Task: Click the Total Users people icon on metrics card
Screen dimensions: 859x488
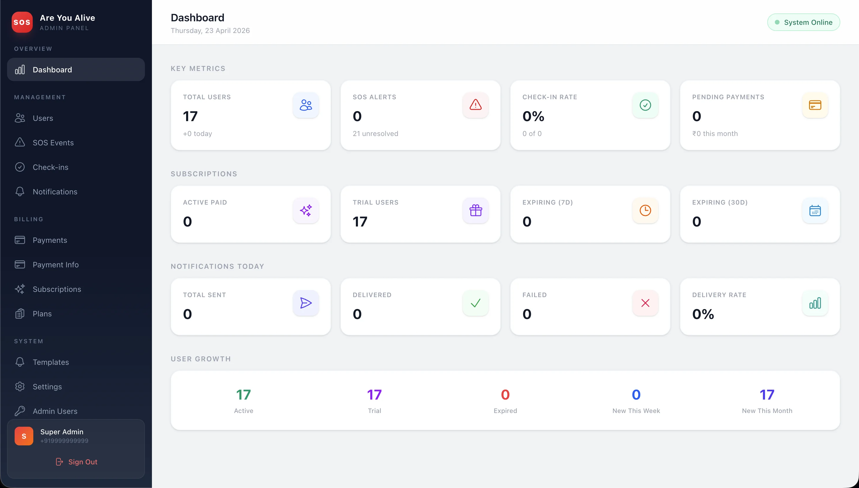Action: [x=305, y=105]
